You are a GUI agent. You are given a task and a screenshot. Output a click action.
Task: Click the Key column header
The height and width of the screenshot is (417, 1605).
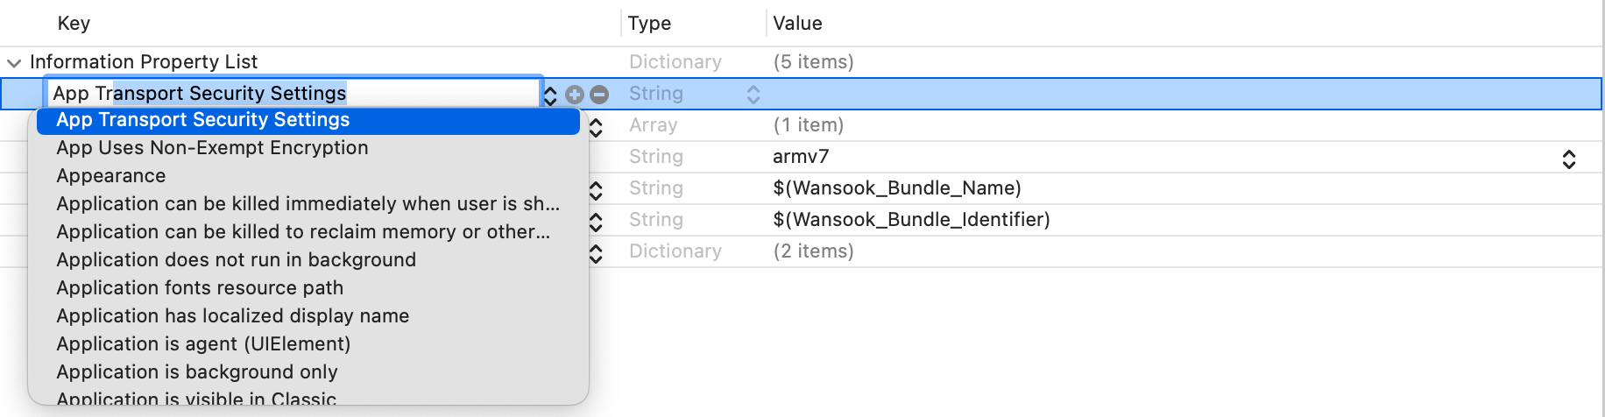pyautogui.click(x=74, y=24)
